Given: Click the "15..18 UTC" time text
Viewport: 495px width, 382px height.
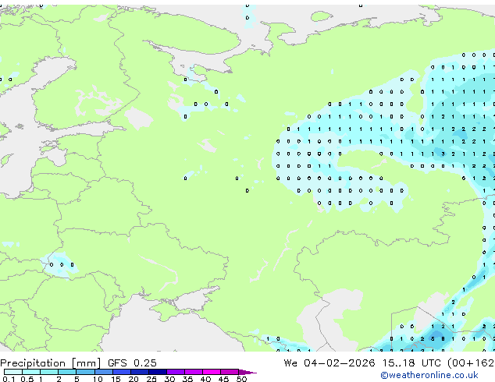Looking at the screenshot, I should 411,363.
